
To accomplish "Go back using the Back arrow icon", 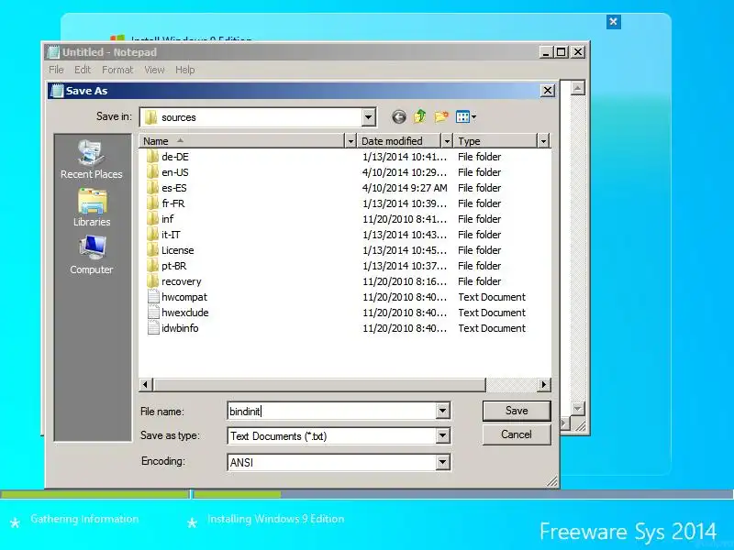I will (x=399, y=116).
